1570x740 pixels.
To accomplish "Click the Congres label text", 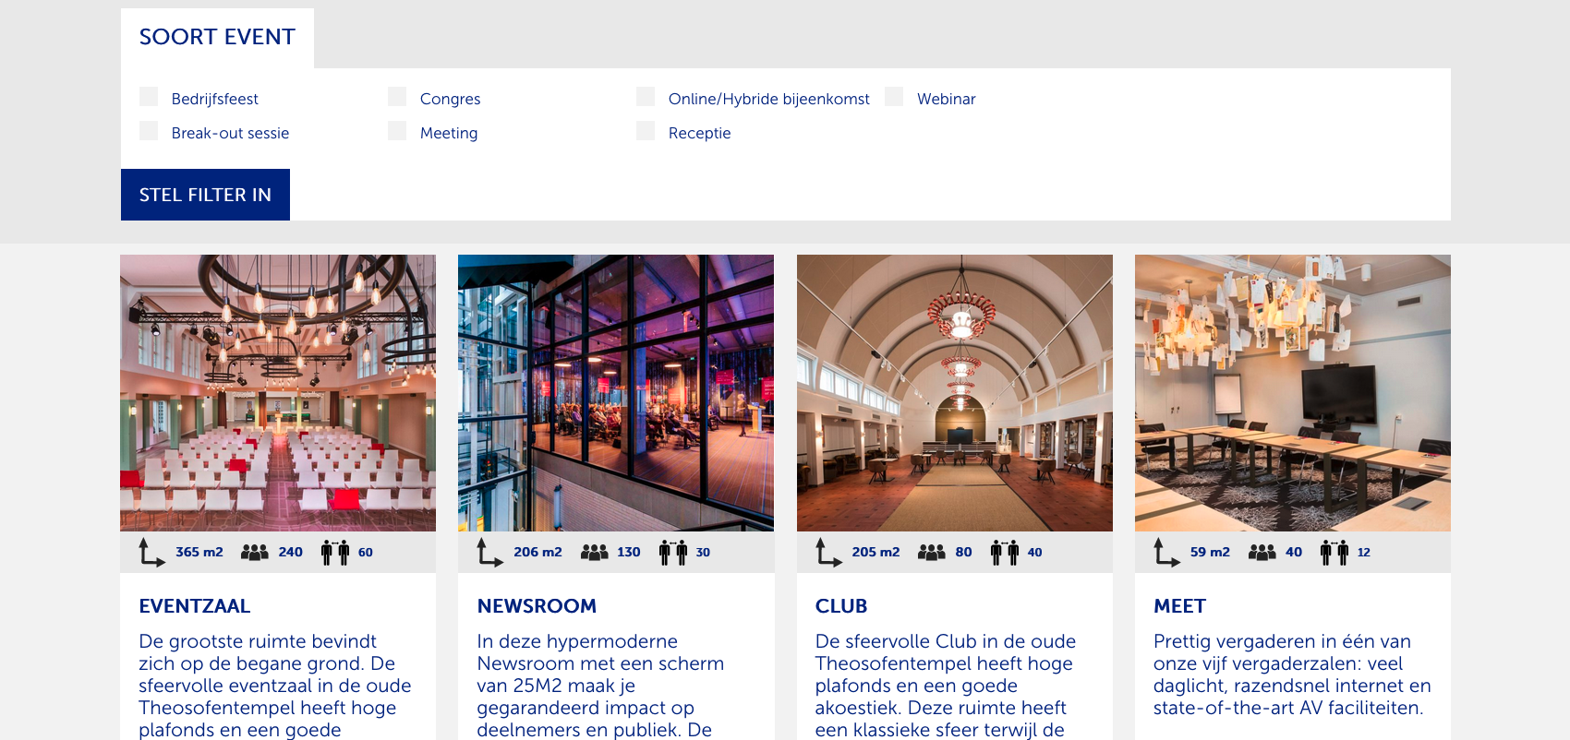I will click(450, 99).
